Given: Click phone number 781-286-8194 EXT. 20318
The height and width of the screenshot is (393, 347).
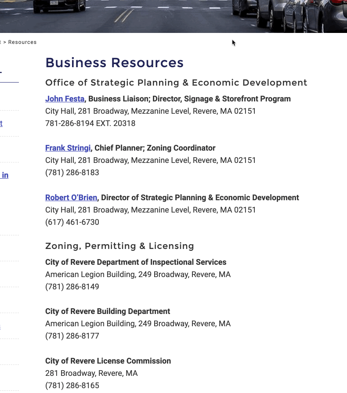Looking at the screenshot, I should 90,123.
